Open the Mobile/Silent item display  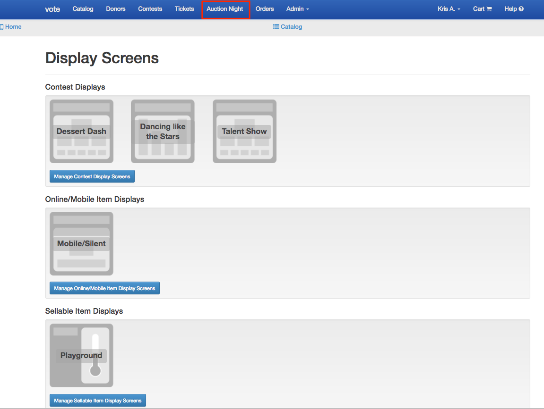tap(82, 243)
